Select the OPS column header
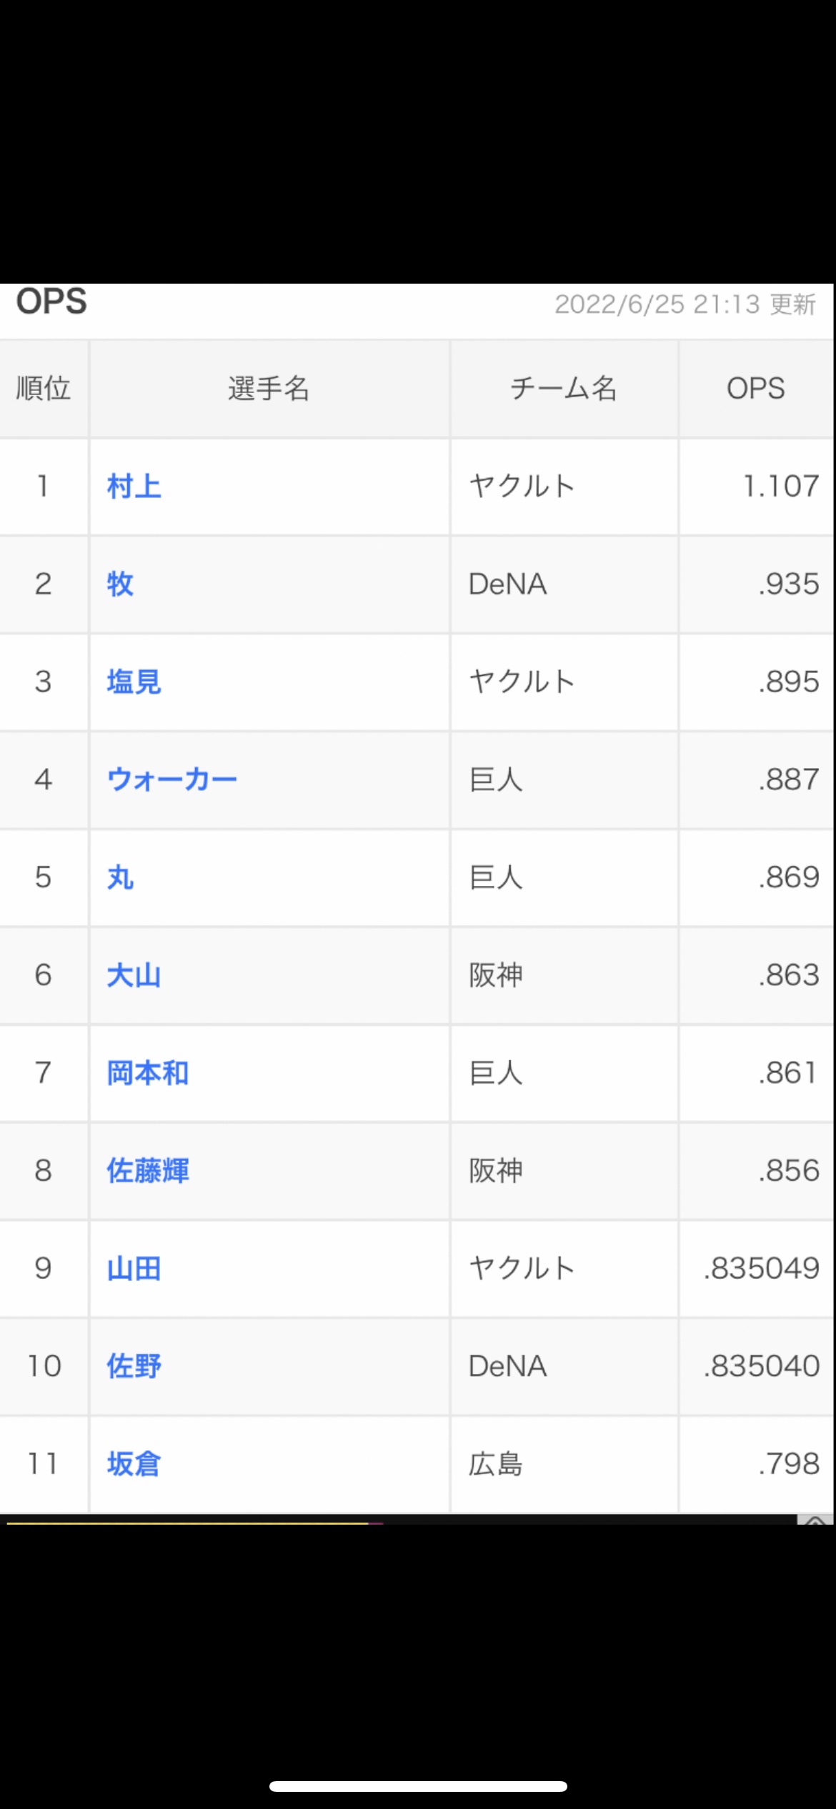The image size is (836, 1809). 756,389
